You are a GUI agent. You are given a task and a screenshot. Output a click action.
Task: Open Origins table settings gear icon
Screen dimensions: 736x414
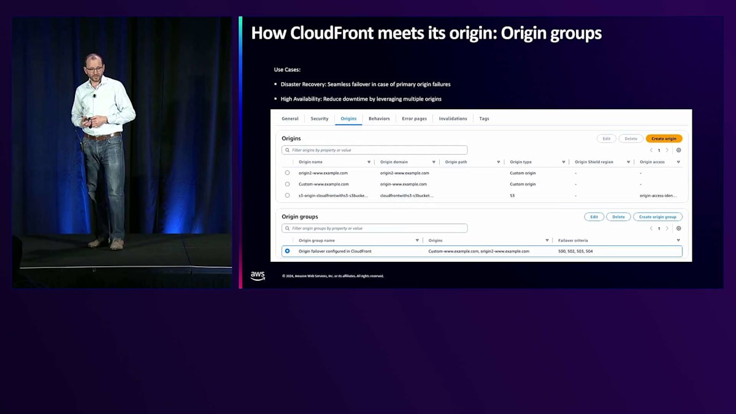[x=678, y=150]
